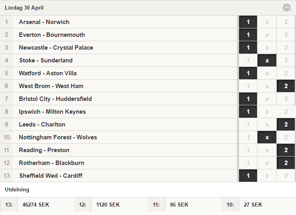Pick x for Bristol City - Huddersfield
Image resolution: width=296 pixels, height=215 pixels.
[267, 99]
